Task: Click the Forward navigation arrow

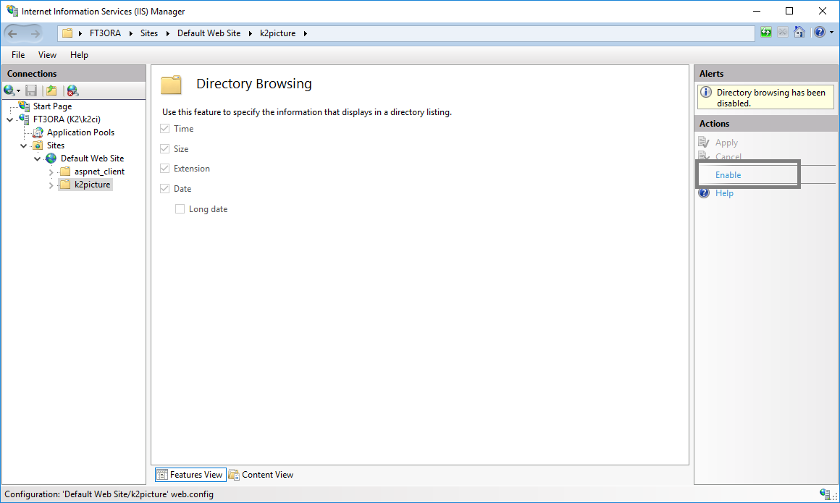Action: (34, 34)
